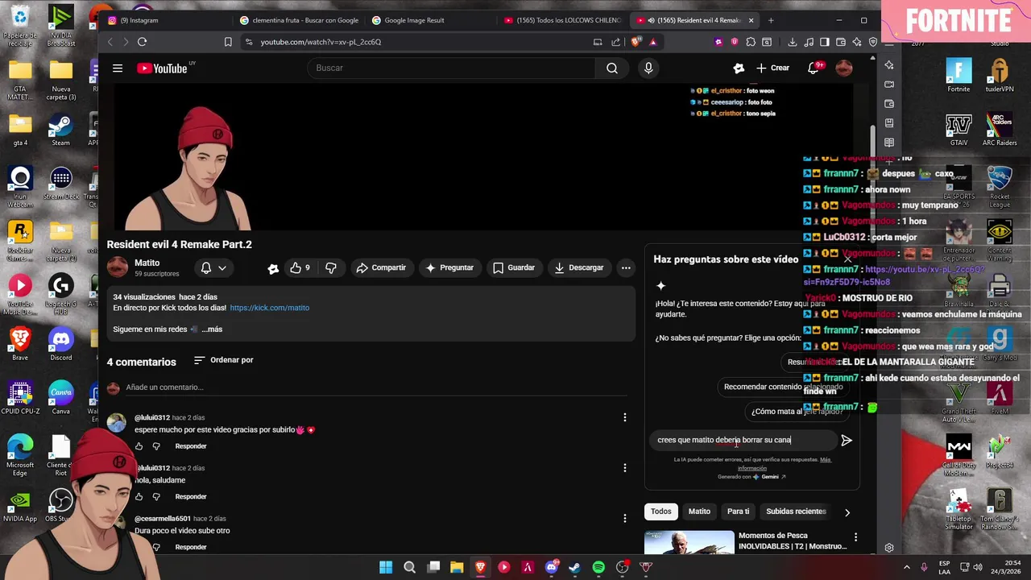This screenshot has height=580, width=1031.
Task: Reply to the 'espere mucho' comment
Action: point(191,446)
